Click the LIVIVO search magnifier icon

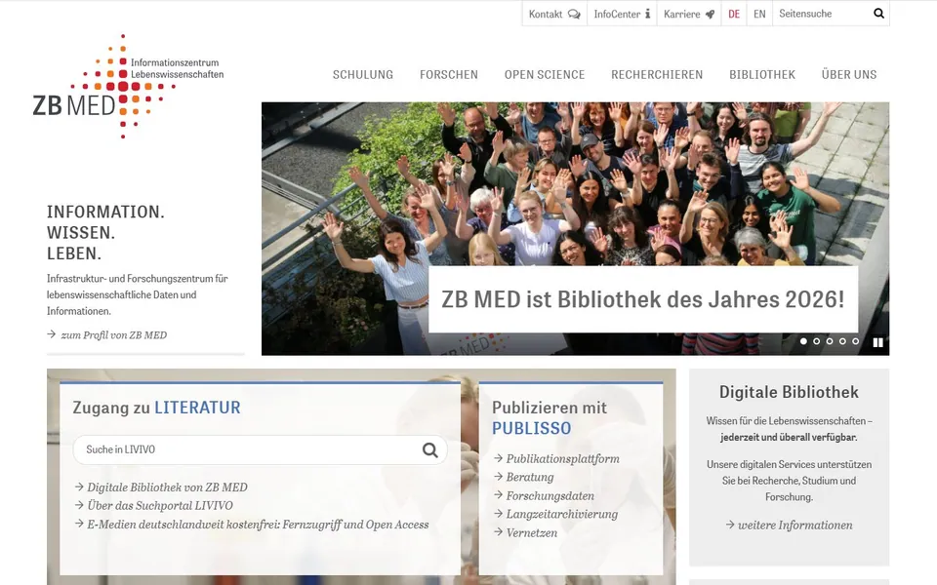429,450
